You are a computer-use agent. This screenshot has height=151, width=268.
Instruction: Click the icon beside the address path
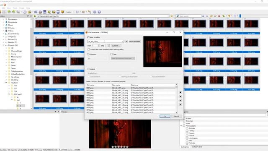pos(35,16)
